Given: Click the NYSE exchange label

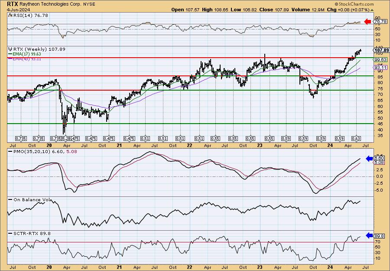Looking at the screenshot, I should [90, 4].
